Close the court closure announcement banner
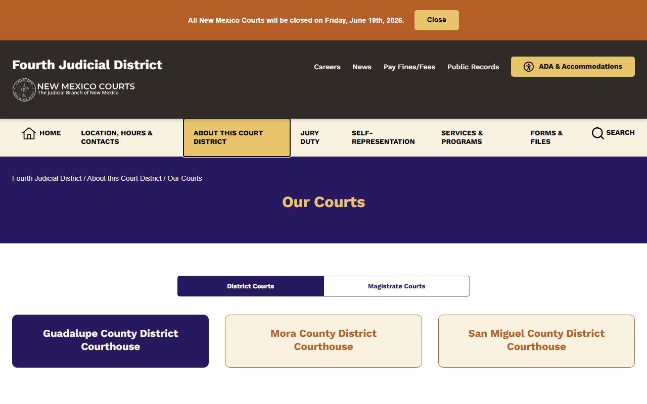The height and width of the screenshot is (404, 647). click(x=437, y=20)
